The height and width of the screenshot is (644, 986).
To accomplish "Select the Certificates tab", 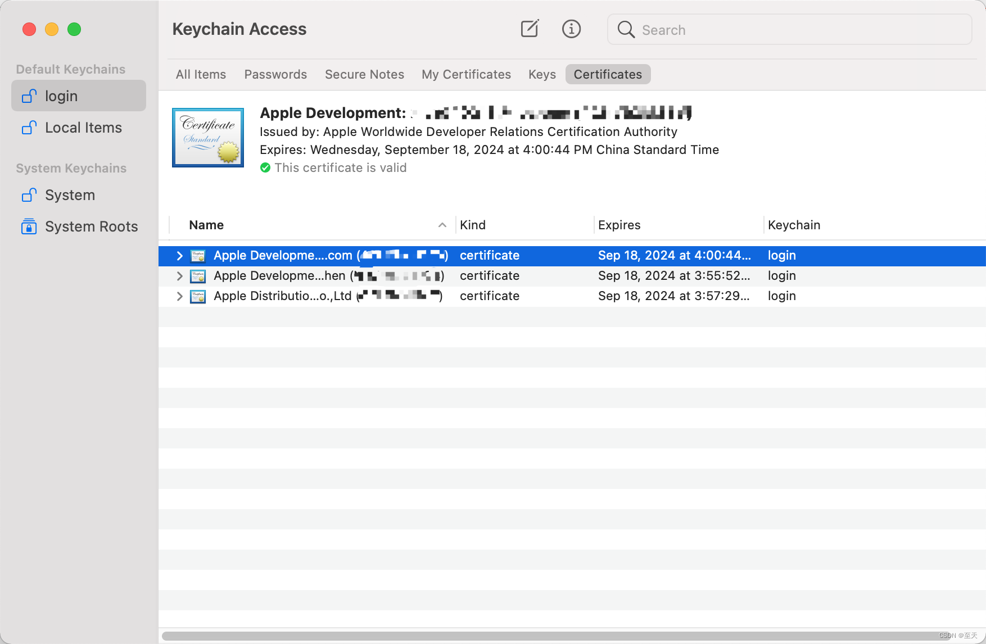I will 608,74.
